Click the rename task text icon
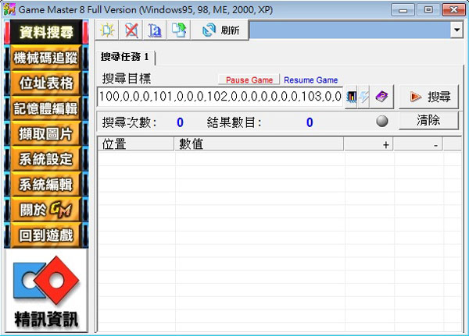This screenshot has width=469, height=336. point(155,30)
